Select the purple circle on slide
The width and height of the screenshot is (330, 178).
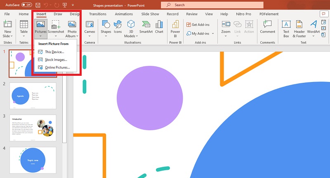[150, 98]
